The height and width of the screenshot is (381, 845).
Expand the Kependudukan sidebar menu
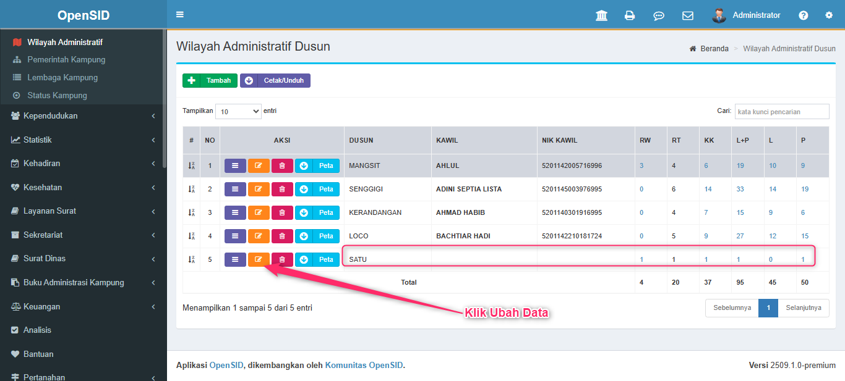click(84, 116)
